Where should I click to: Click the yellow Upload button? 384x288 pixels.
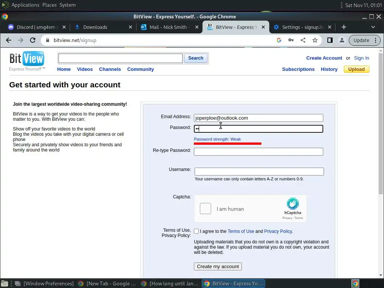pyautogui.click(x=356, y=69)
